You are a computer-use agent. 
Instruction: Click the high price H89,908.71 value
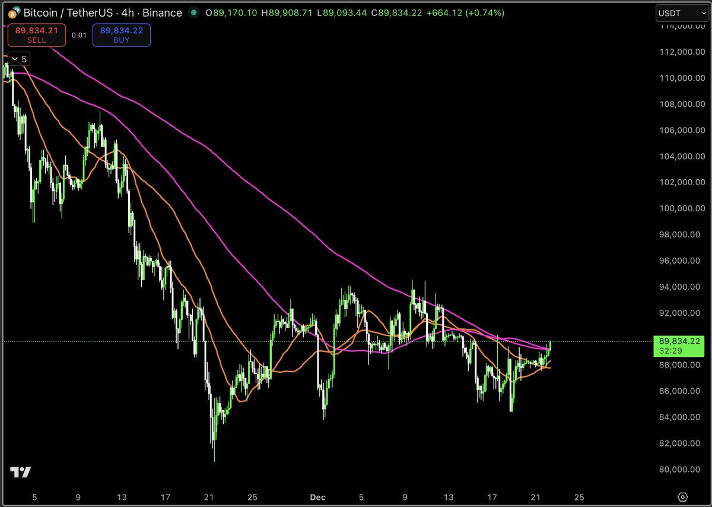tap(287, 12)
